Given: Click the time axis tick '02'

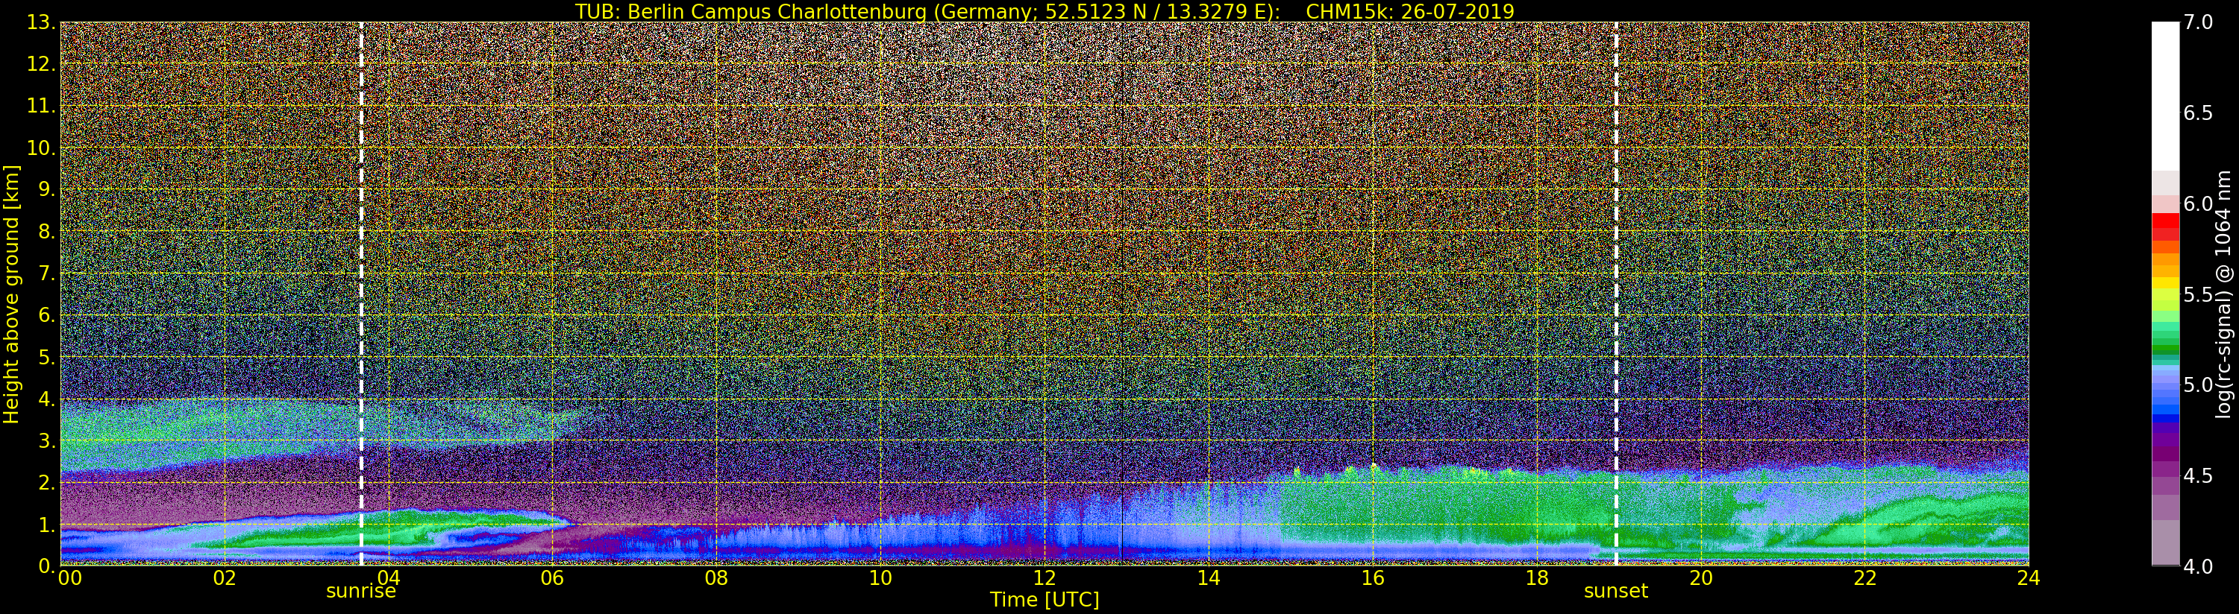Looking at the screenshot, I should 225,577.
